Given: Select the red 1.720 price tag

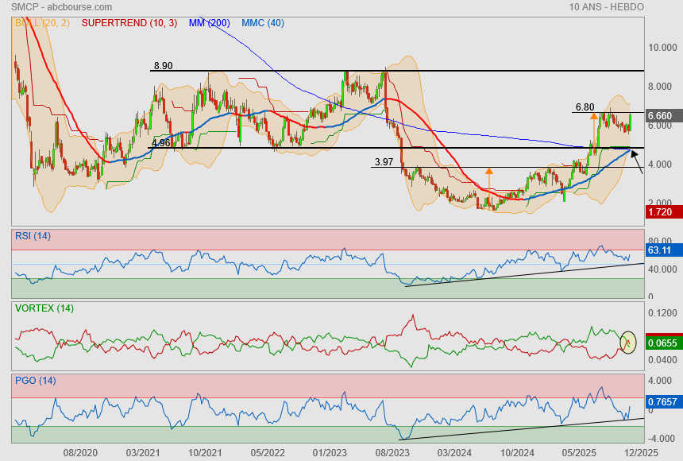Looking at the screenshot, I should [660, 214].
